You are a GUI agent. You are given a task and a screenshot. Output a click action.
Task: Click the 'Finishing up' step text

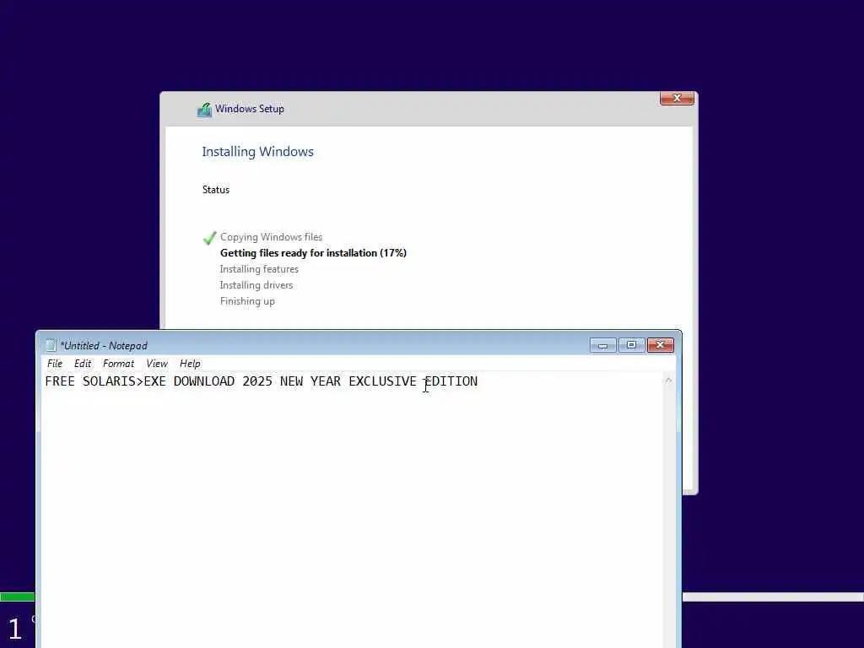point(247,301)
